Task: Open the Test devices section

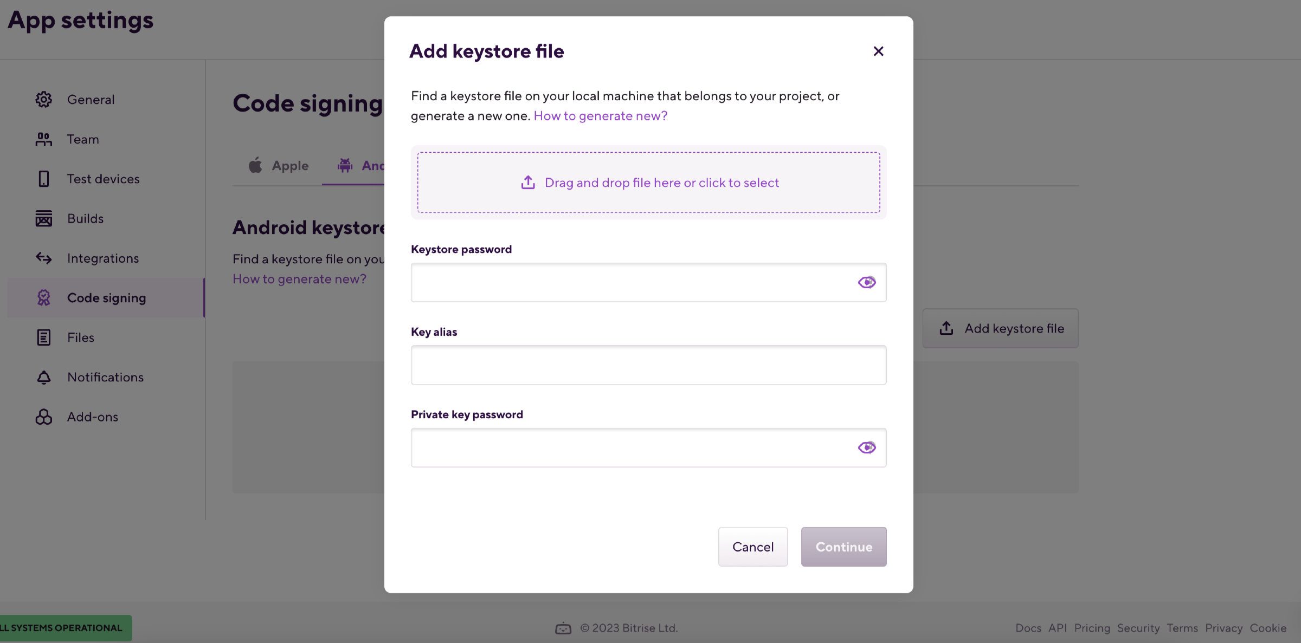Action: click(103, 179)
